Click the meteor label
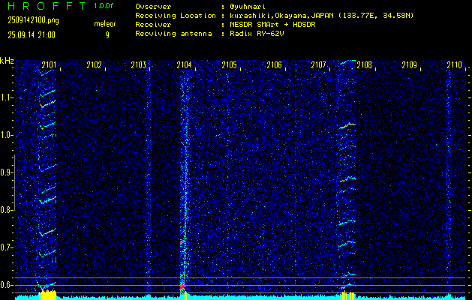This screenshot has height=300, width=472. [x=105, y=24]
